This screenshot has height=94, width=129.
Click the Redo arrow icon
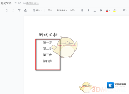[x=13, y=10]
